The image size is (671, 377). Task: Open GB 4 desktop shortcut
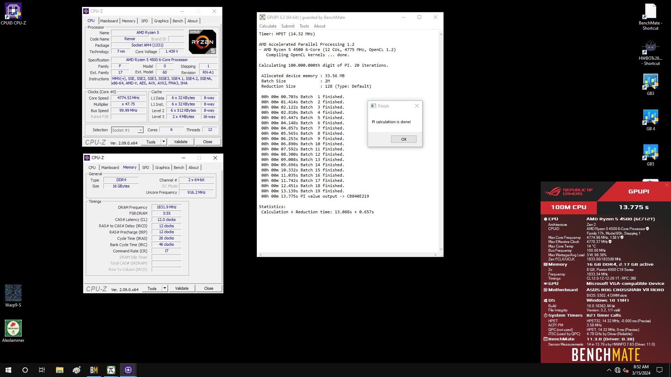tap(650, 120)
